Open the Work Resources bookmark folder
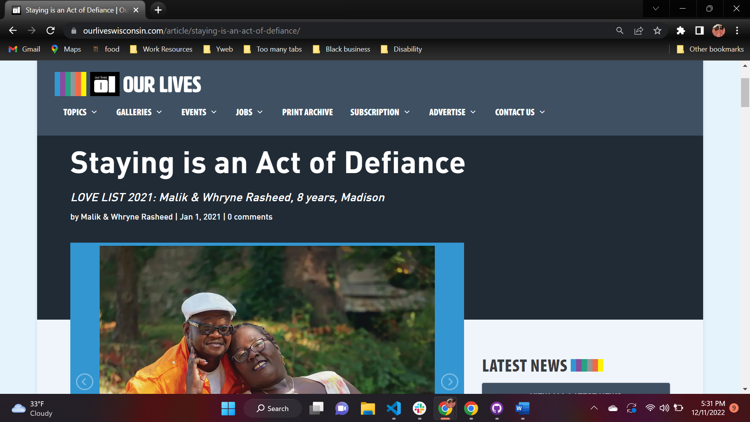This screenshot has height=422, width=750. [161, 49]
